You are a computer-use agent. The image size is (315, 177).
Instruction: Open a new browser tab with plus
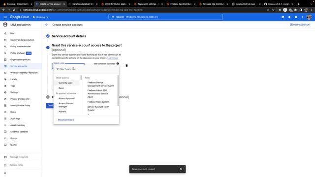[299, 4]
